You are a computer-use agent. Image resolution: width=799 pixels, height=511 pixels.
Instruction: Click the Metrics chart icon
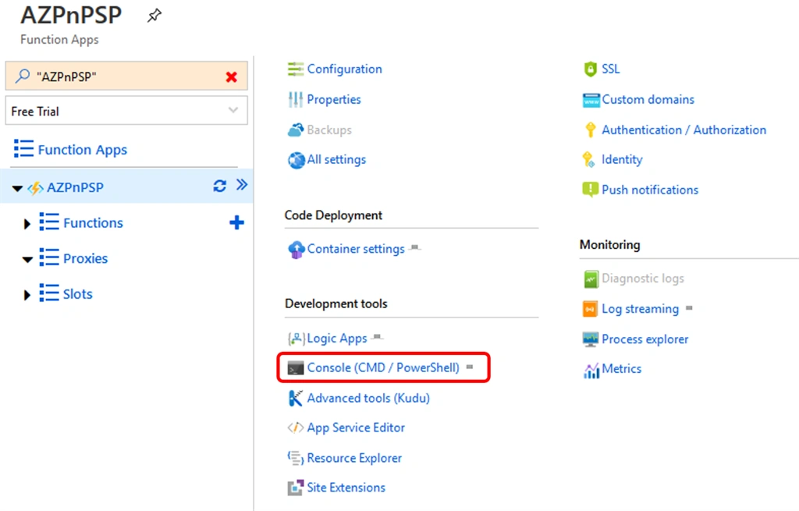click(591, 371)
